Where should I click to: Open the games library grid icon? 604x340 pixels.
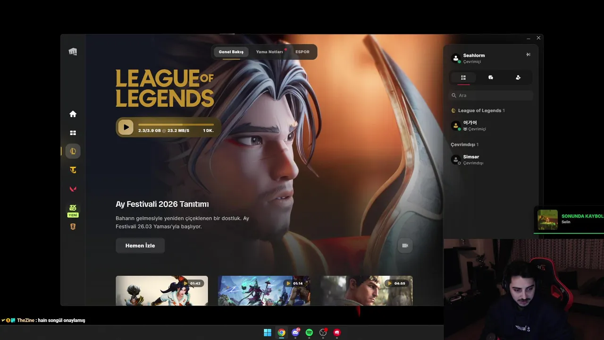(x=73, y=133)
